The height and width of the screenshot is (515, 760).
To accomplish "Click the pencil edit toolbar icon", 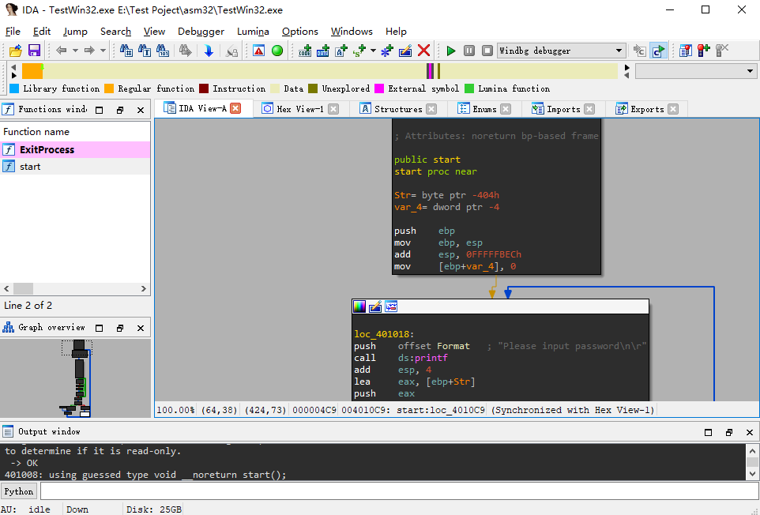I will coord(405,51).
